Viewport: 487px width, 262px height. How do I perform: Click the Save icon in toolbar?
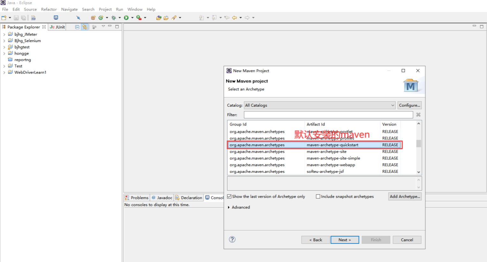pyautogui.click(x=16, y=18)
